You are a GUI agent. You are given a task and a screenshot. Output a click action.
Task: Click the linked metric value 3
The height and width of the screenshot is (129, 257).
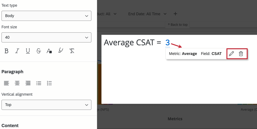168,43
